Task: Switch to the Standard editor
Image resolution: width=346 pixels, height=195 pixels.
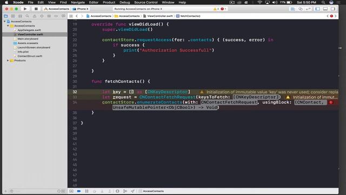Action: click(292, 9)
